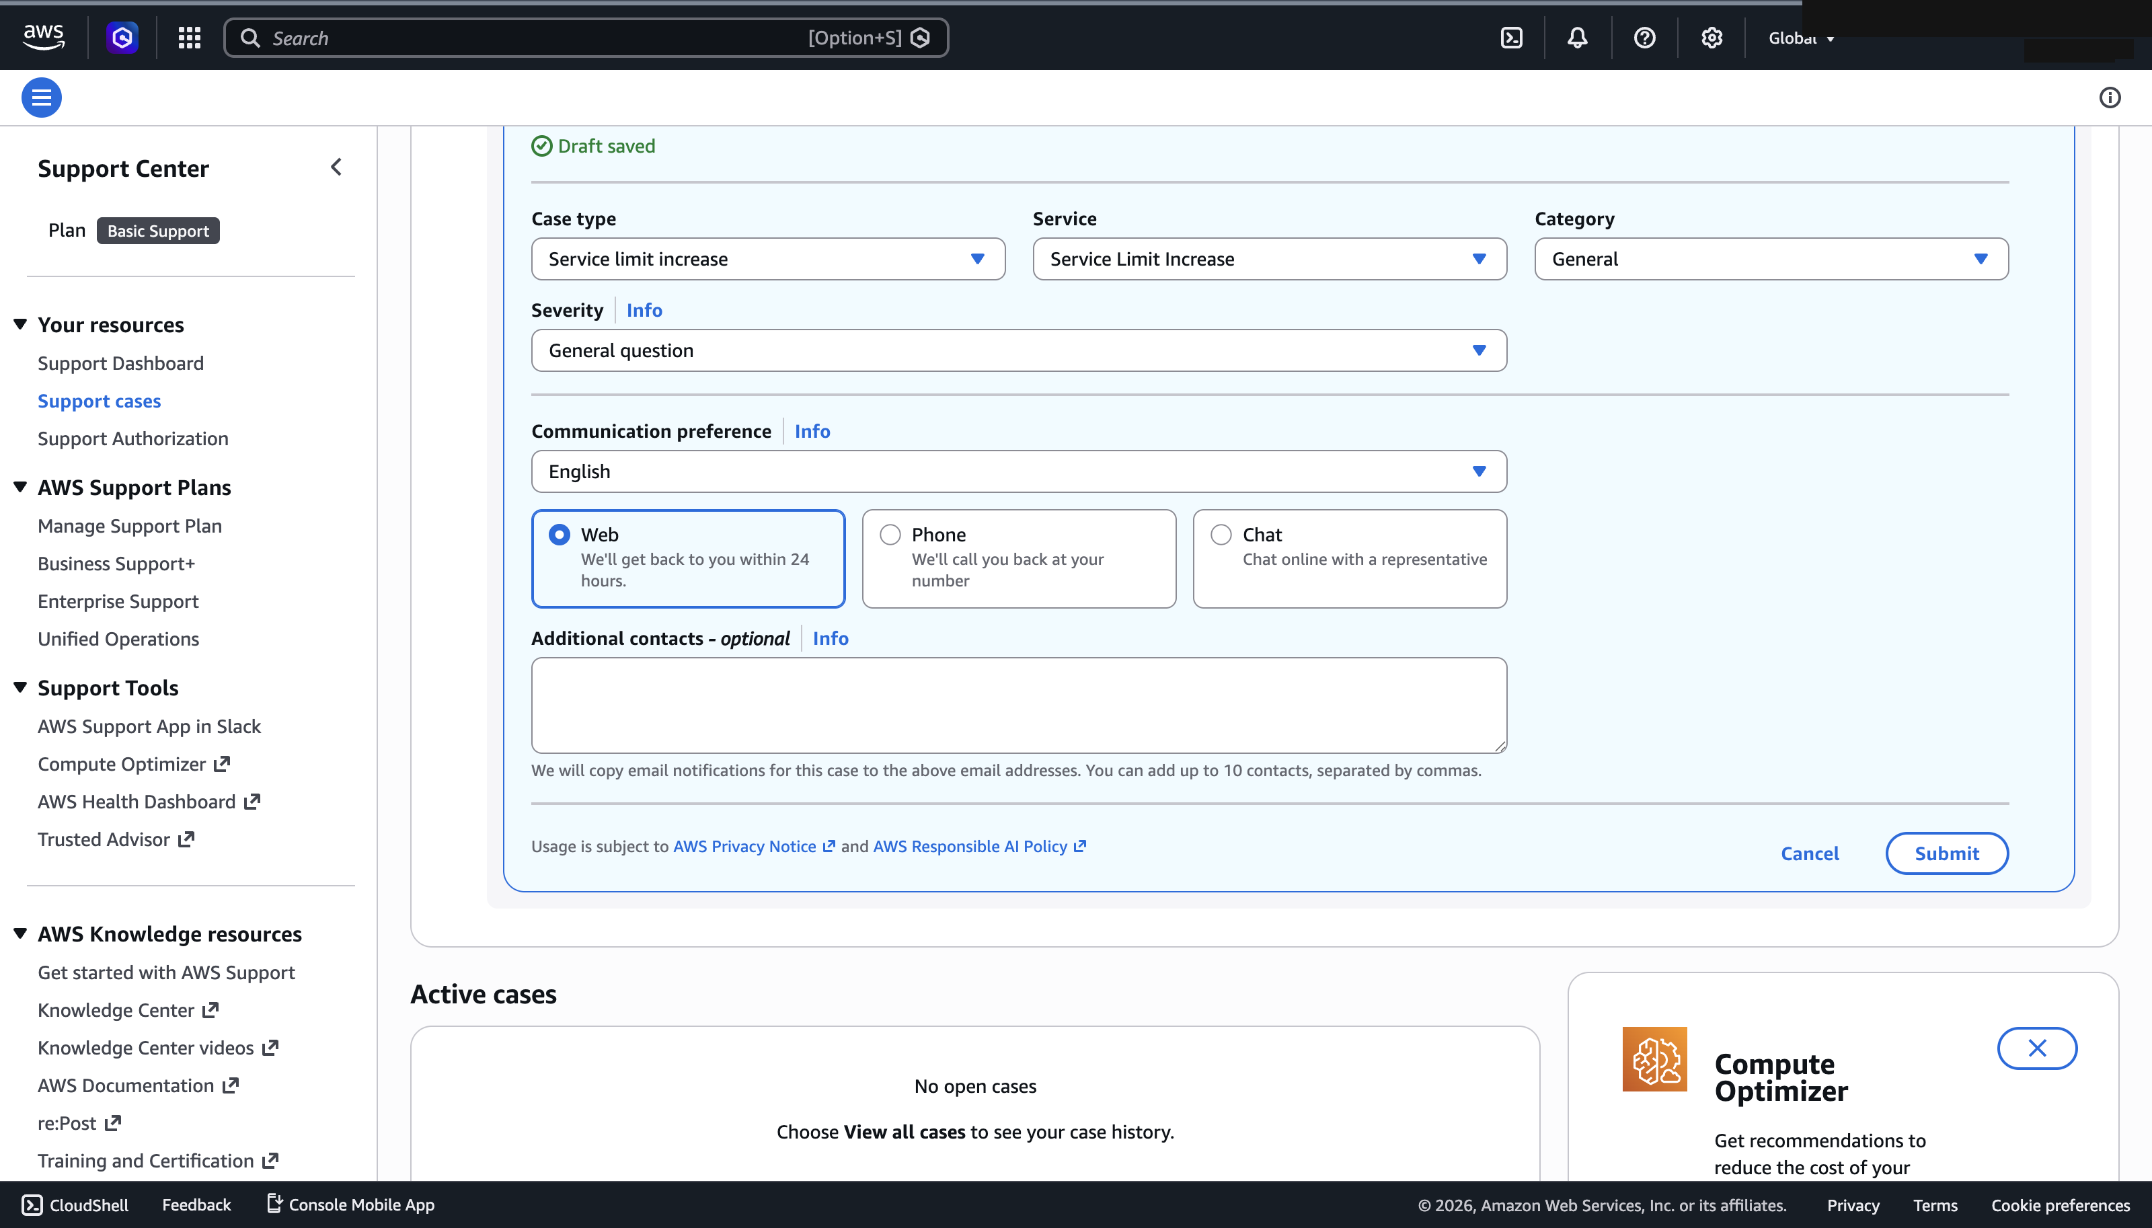Cancel the case form

click(1810, 853)
